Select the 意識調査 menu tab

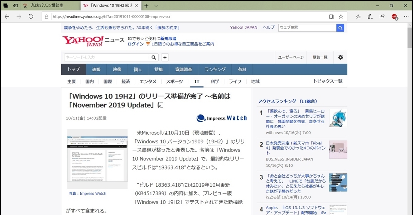(184, 70)
